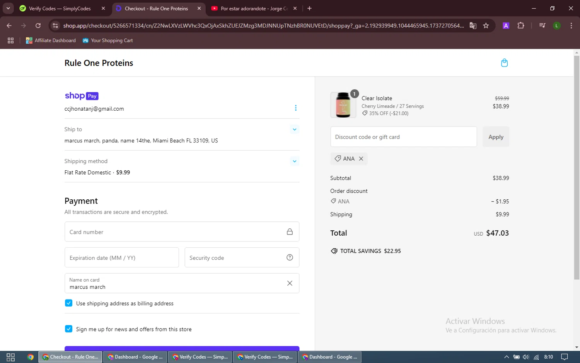Switch to first Dashboard - Google taskbar window
580x363 pixels.
pos(135,357)
